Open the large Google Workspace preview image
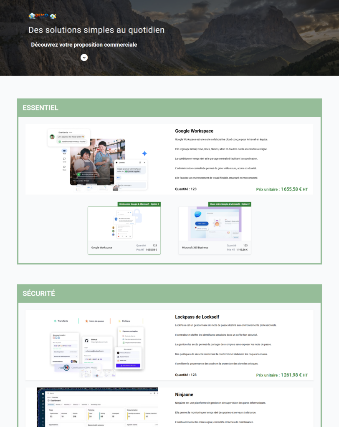 98,159
